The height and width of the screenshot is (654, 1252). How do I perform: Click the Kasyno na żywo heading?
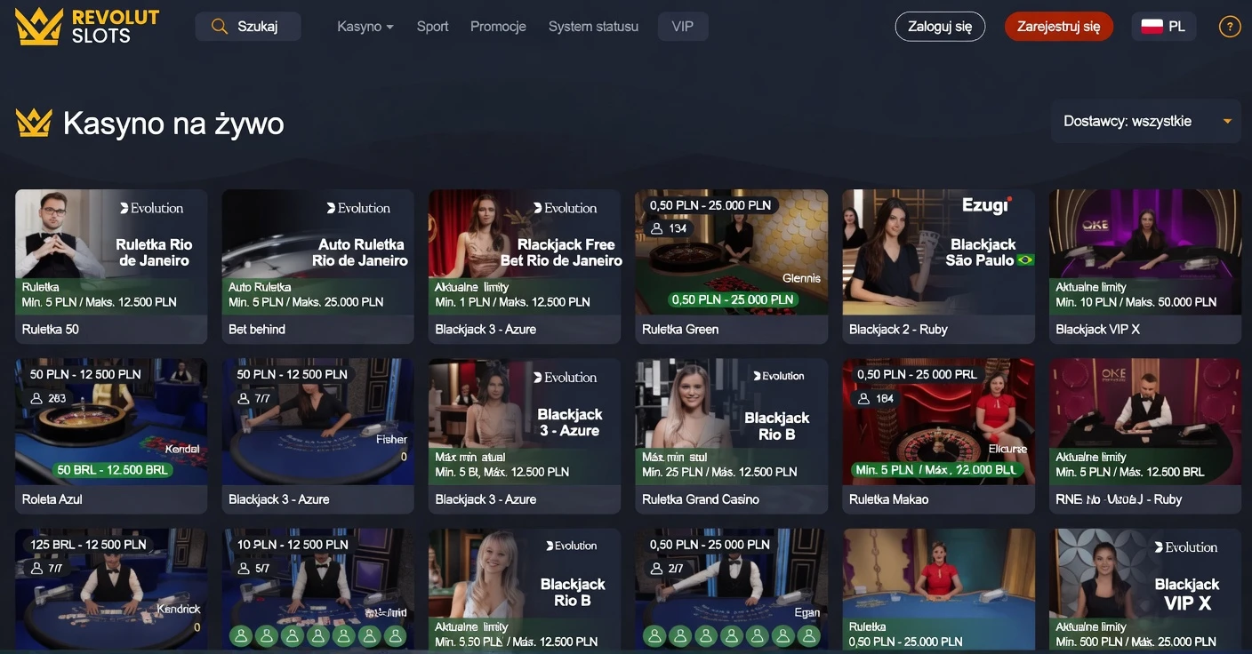[x=173, y=123]
